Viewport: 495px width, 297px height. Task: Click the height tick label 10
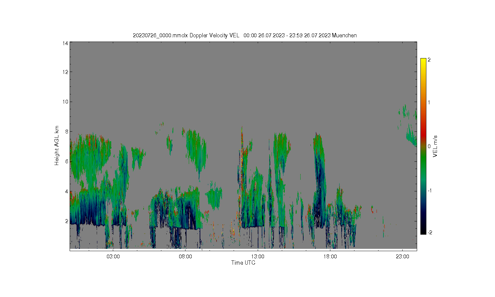coord(65,102)
